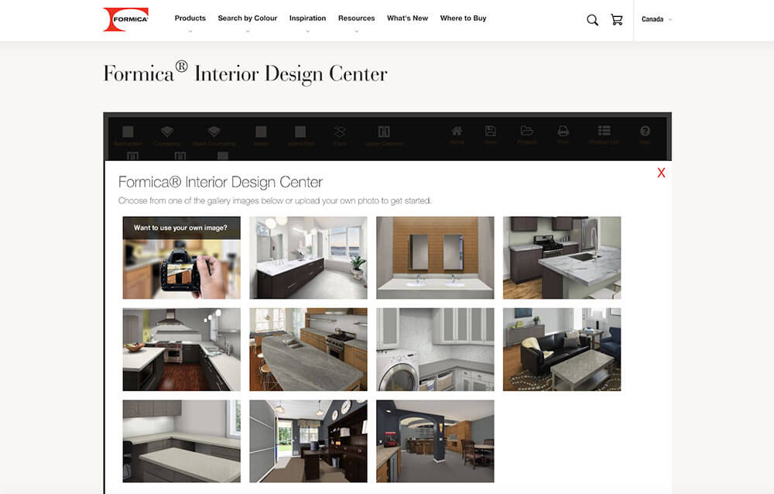Viewport: 774px width, 494px height.
Task: Select the Island Countertop tool
Action: pos(214,133)
